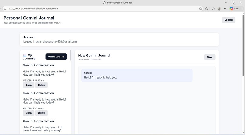
Task: Open the browser profile avatar
Action: (x=219, y=9)
